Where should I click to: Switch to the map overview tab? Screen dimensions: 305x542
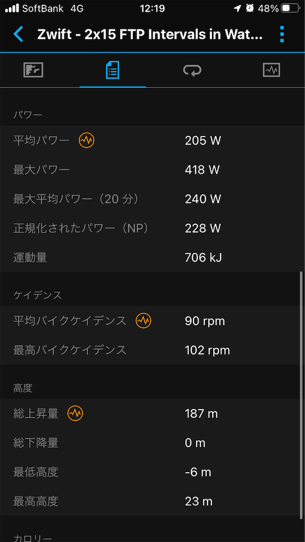pos(33,70)
